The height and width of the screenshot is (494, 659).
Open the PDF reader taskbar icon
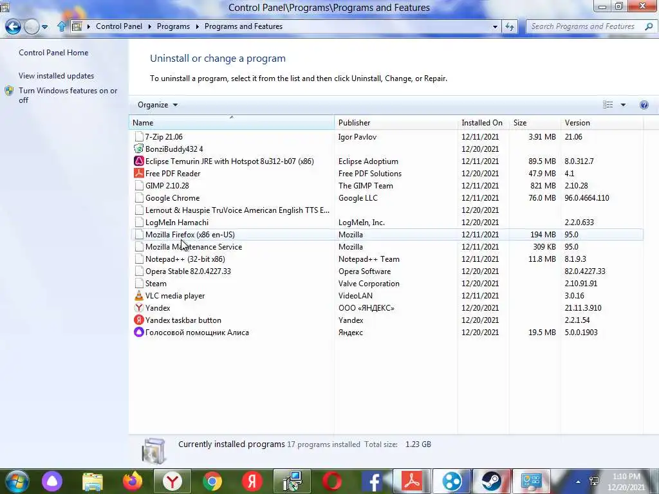[x=412, y=481]
